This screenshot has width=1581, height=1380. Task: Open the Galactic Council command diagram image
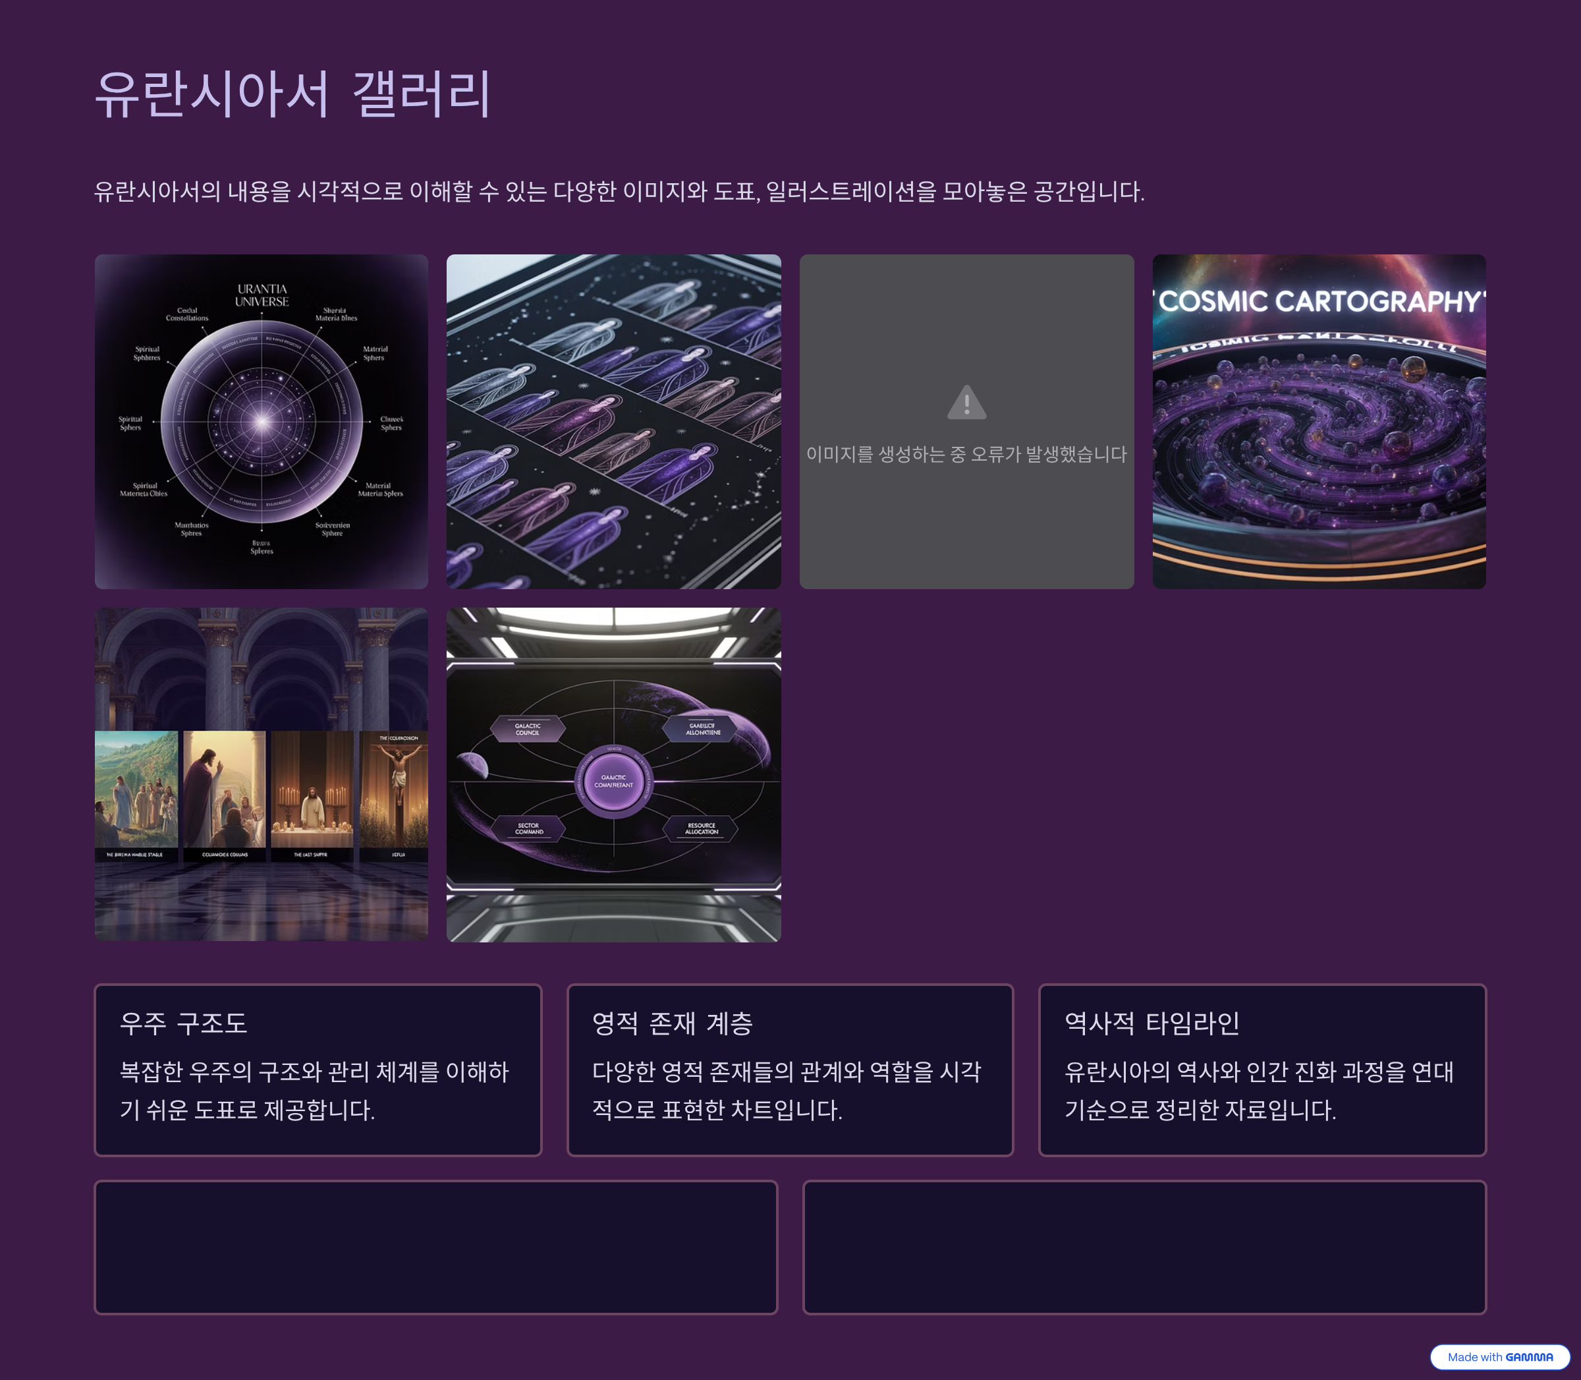613,774
